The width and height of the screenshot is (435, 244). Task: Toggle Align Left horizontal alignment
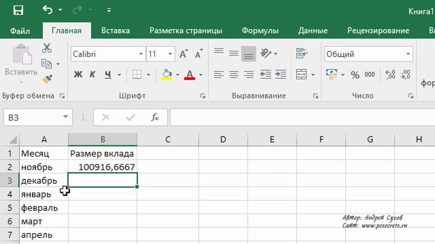pos(219,75)
